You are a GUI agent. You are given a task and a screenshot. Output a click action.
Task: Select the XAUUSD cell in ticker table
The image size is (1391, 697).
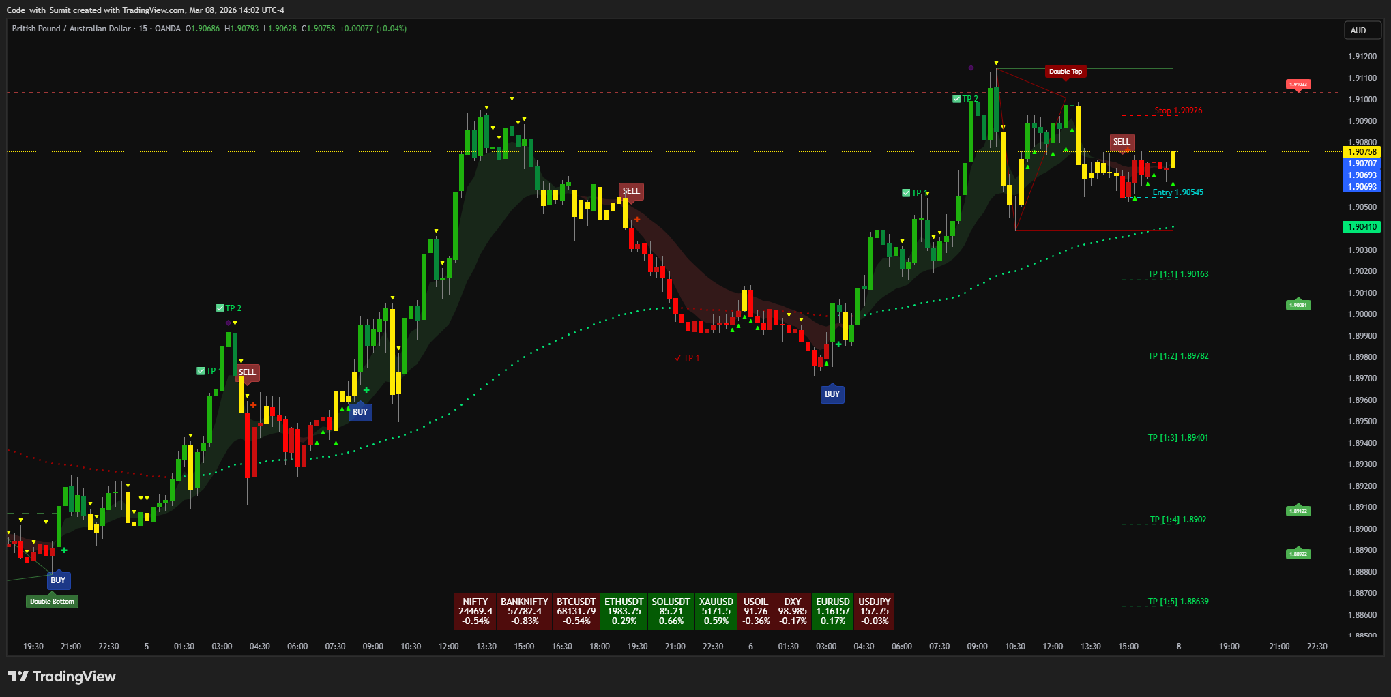716,611
